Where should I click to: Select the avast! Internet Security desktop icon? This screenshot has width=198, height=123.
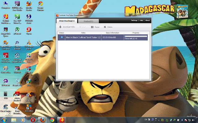29,97
